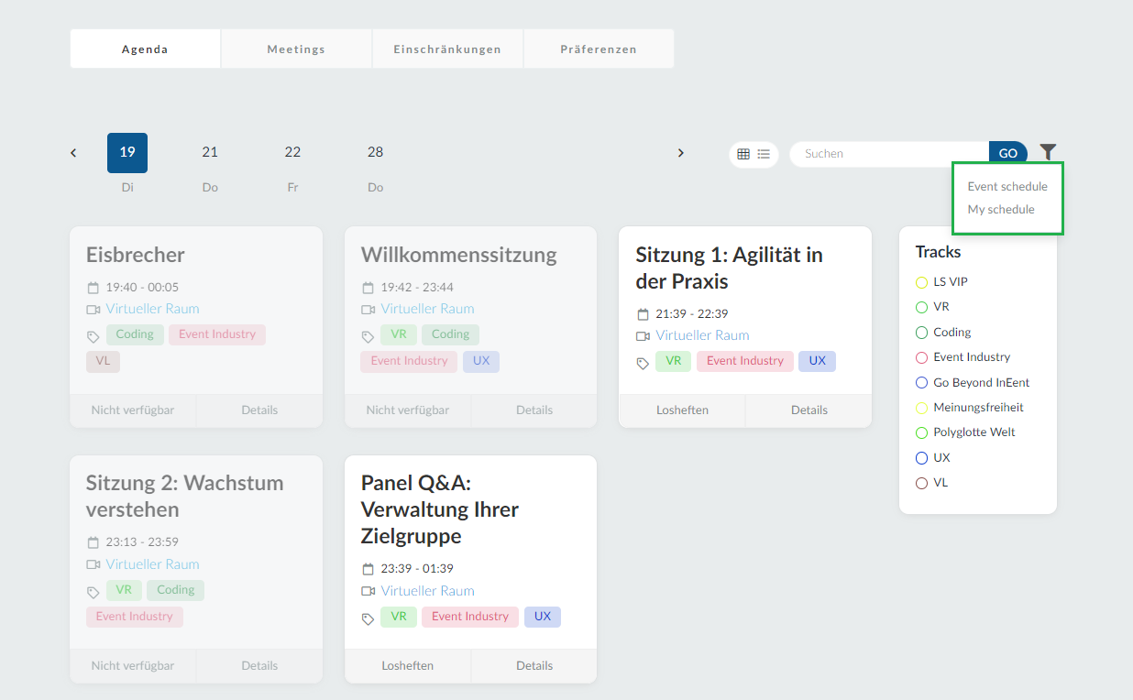This screenshot has width=1133, height=700.
Task: Click camera icon on Willkommenssitzung card
Action: point(368,310)
